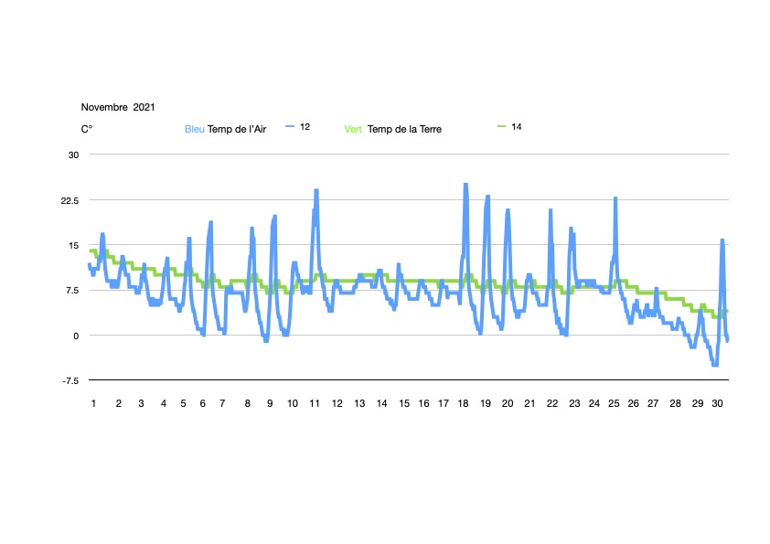Image resolution: width=770 pixels, height=544 pixels.
Task: Click the 30 label on the y-axis
Action: pos(74,155)
